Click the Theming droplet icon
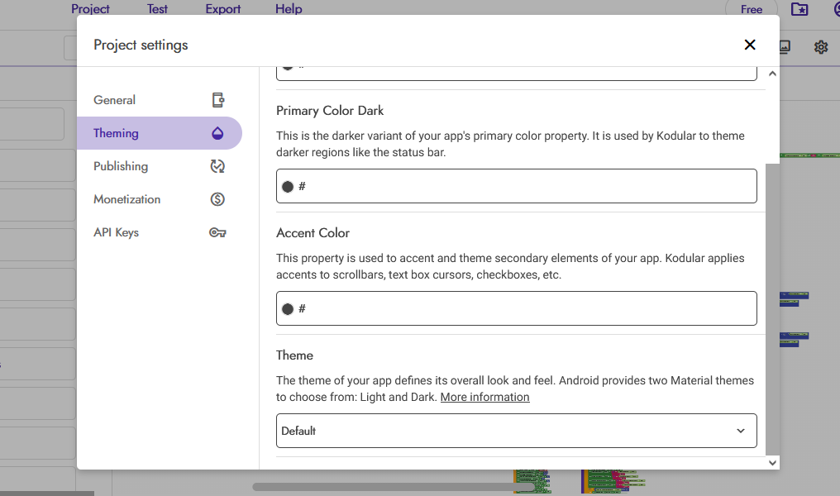This screenshot has width=840, height=496. (x=218, y=133)
